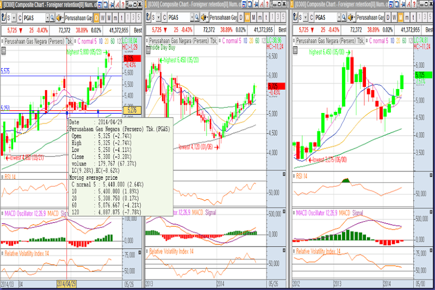Click the copy-window icon in left title bar
This screenshot has height=290, width=435.
click(106, 4)
